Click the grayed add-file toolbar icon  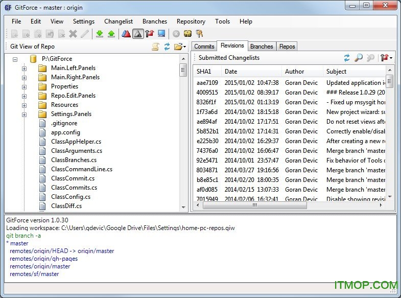coord(15,34)
